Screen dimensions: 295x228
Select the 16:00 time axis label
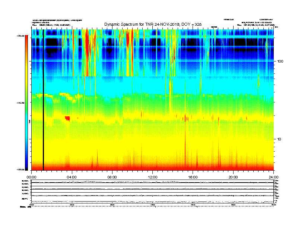coord(193,177)
